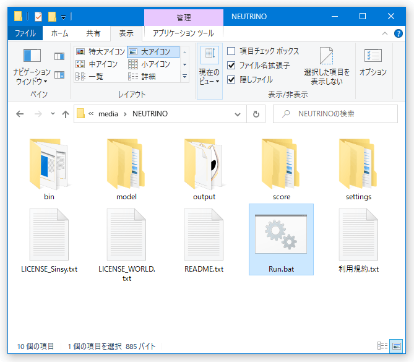Click new folder quick access icon

coord(52,17)
